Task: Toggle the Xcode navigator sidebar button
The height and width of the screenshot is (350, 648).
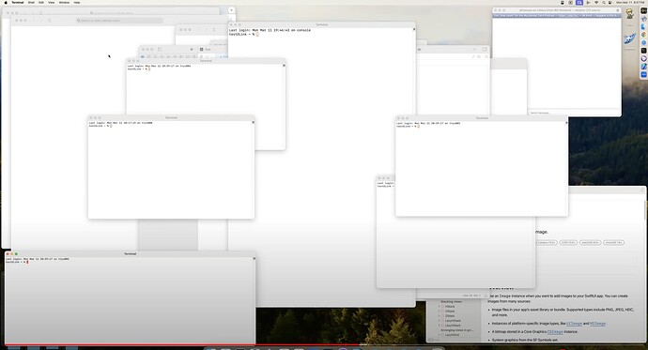Action: 161,49
